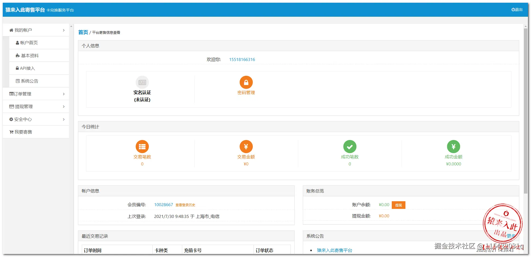
Task: Open the API接入 menu item
Action: [x=39, y=68]
